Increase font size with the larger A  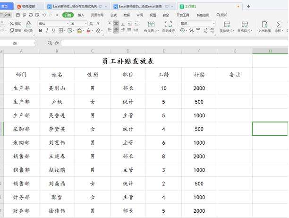click(x=91, y=24)
